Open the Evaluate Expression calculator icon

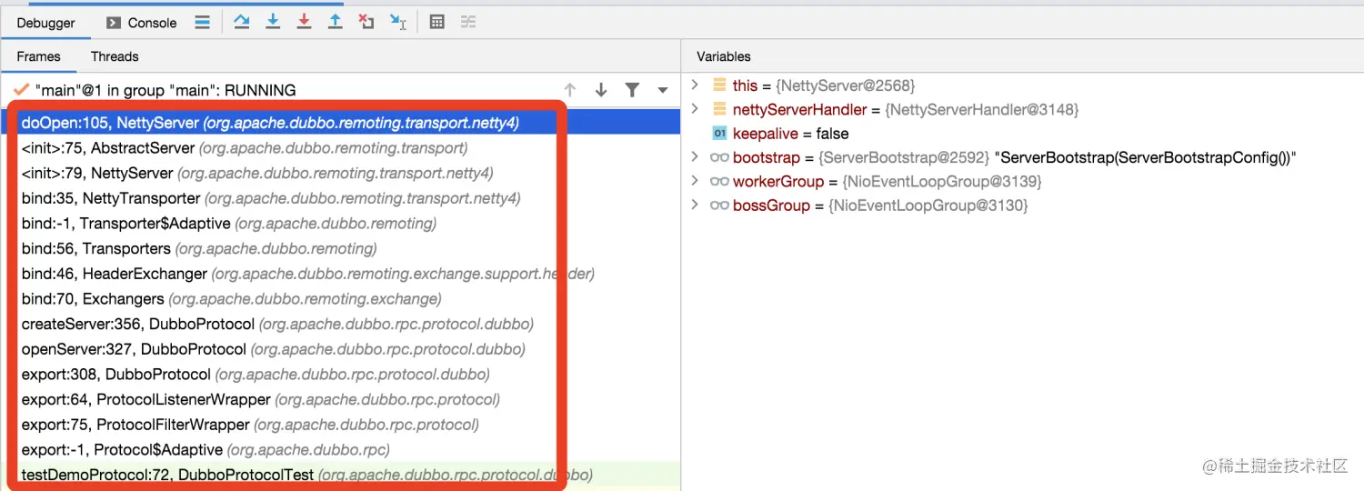(437, 22)
